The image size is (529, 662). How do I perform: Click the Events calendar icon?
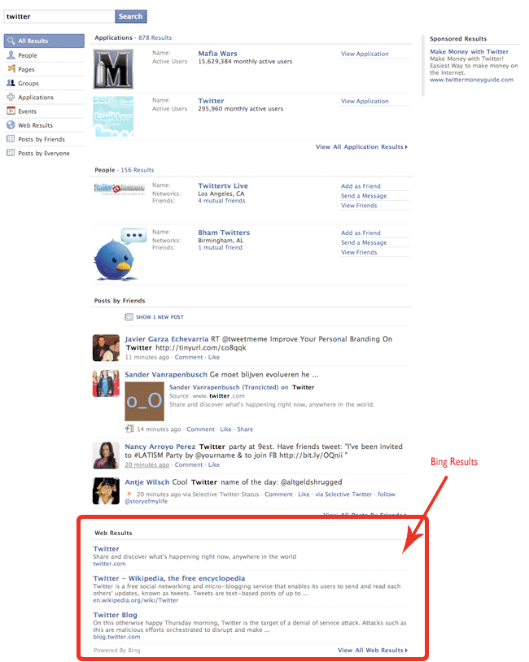click(x=11, y=111)
